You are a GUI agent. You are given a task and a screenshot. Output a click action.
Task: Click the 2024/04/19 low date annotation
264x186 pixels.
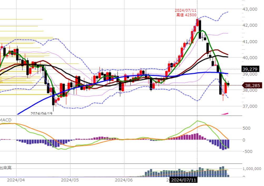click(41, 114)
